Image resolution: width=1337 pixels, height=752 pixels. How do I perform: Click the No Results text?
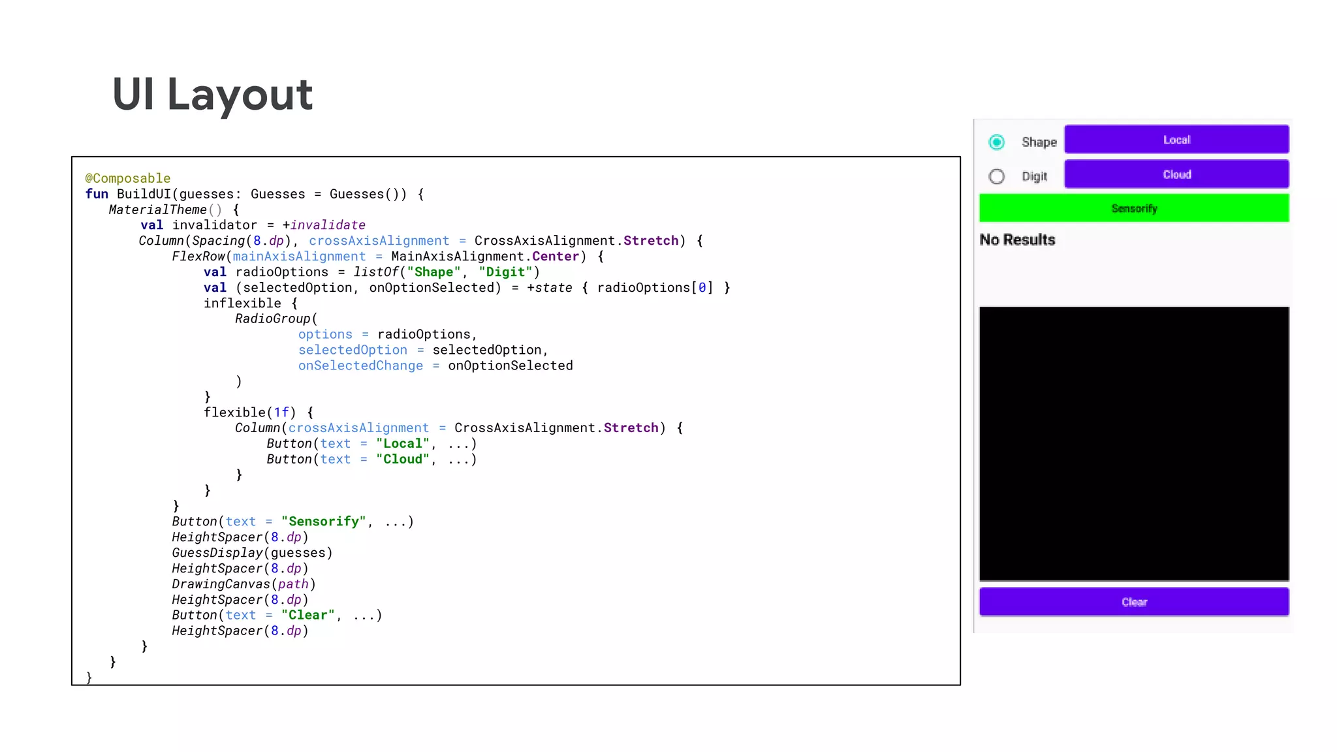1017,240
